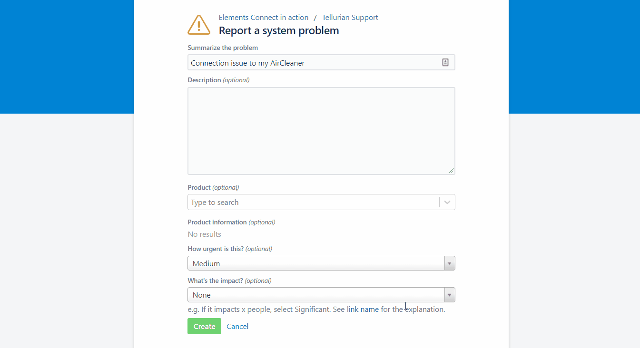Click the autofill icon in the summary field
Viewport: 640px width, 348px height.
pos(445,62)
